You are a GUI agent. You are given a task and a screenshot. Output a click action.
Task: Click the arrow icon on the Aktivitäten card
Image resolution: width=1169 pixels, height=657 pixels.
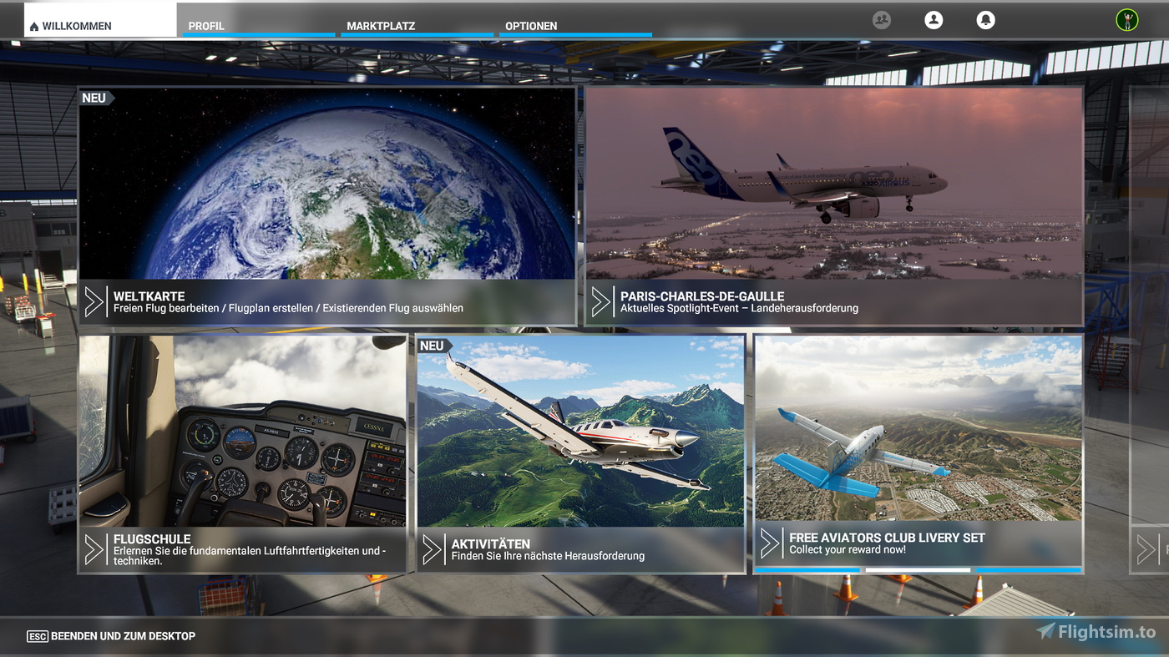point(433,549)
